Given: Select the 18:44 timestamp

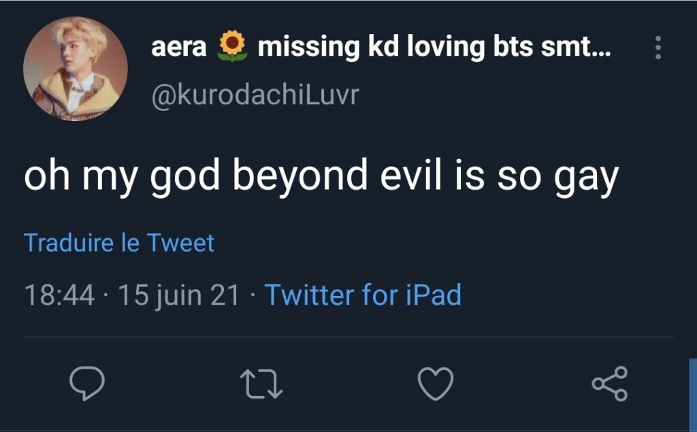Looking at the screenshot, I should point(60,295).
